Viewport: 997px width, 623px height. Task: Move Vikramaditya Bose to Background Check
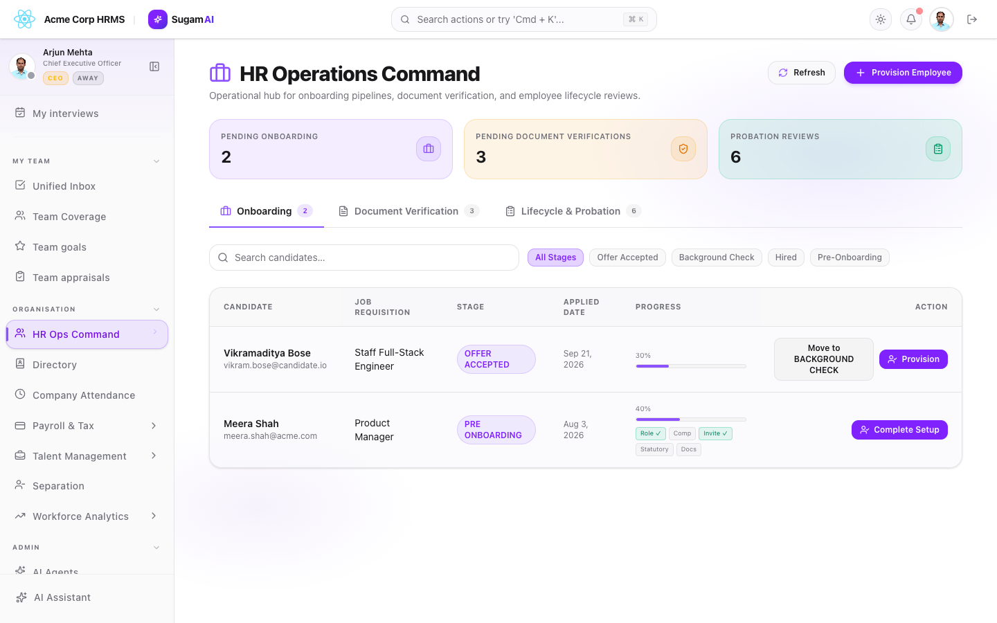824,359
